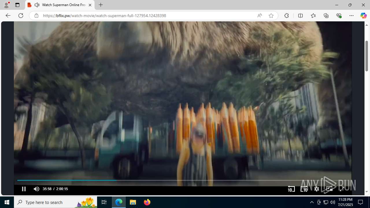370x208 pixels.
Task: Open a new browser tab
Action: click(x=101, y=5)
